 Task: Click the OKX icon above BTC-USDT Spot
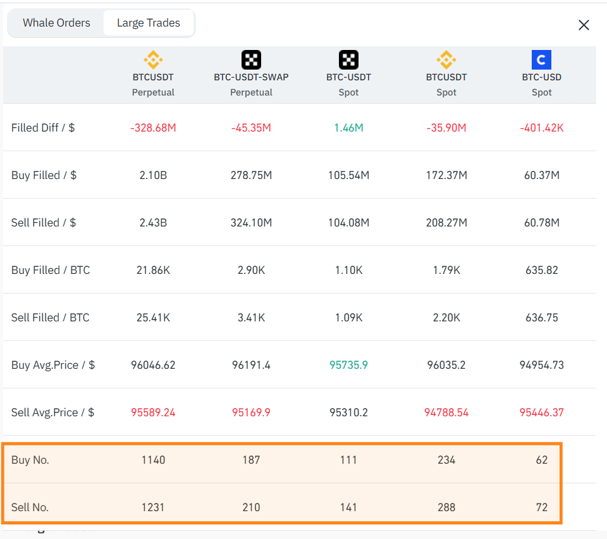[x=348, y=59]
